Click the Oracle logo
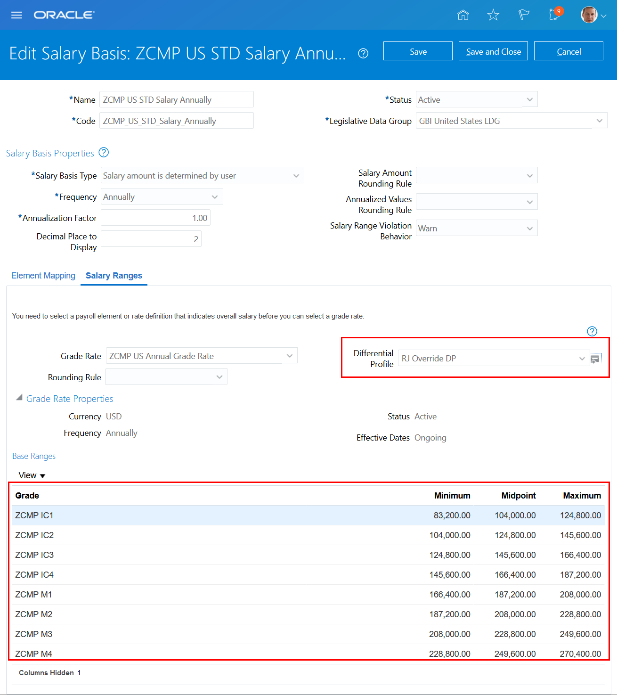617x695 pixels. (x=64, y=15)
